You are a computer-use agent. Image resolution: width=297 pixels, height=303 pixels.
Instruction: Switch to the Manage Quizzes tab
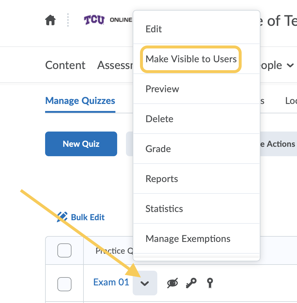pos(80,101)
